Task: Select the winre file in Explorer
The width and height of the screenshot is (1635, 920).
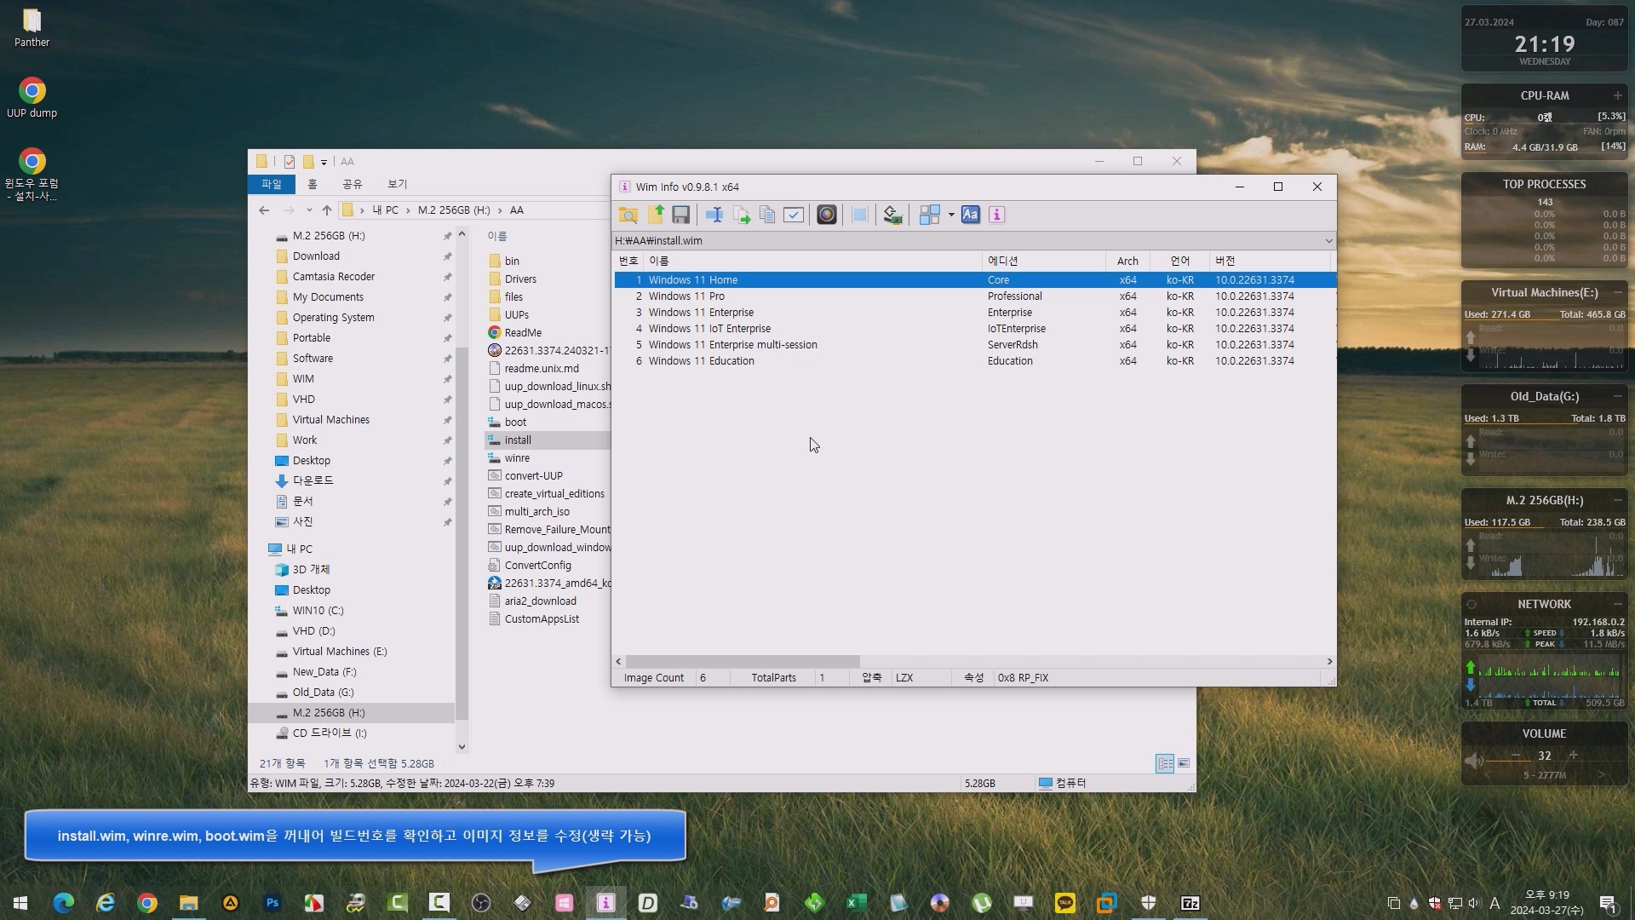Action: [517, 458]
